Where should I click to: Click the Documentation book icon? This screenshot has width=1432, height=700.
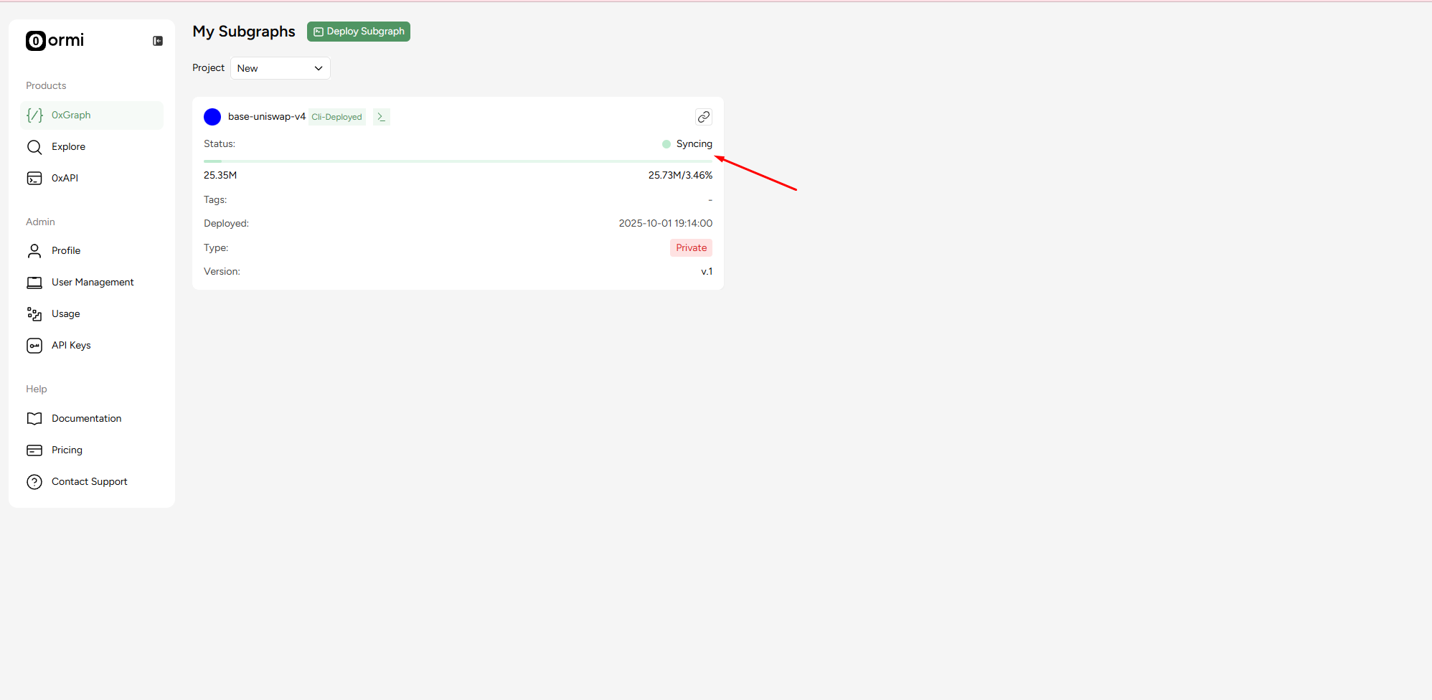coord(34,419)
